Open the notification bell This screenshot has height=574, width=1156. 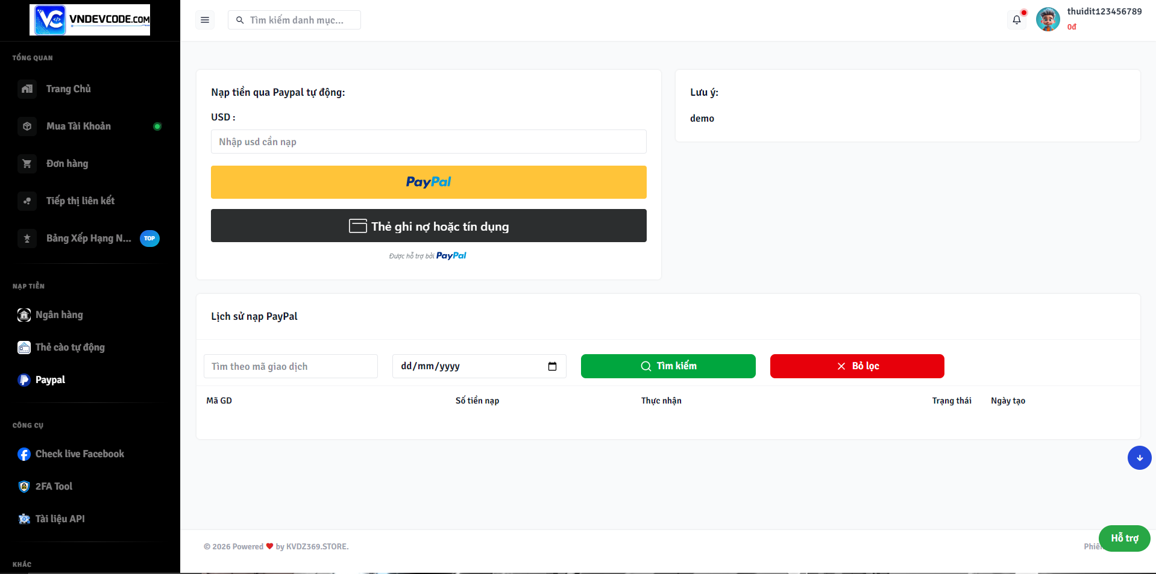point(1017,20)
